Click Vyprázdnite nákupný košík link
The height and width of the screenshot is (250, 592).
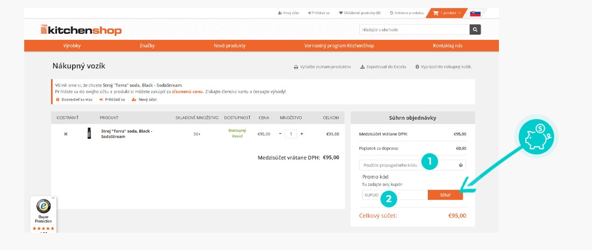pos(443,67)
